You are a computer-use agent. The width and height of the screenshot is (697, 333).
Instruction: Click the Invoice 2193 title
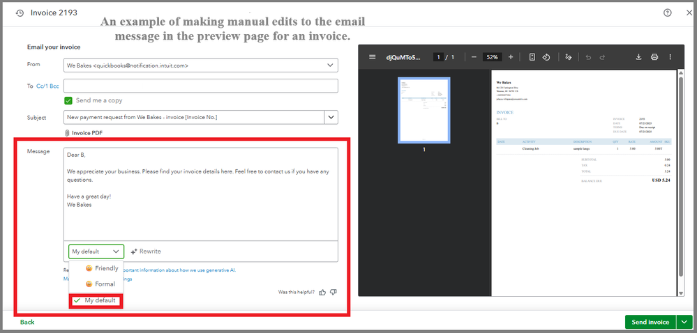point(54,13)
